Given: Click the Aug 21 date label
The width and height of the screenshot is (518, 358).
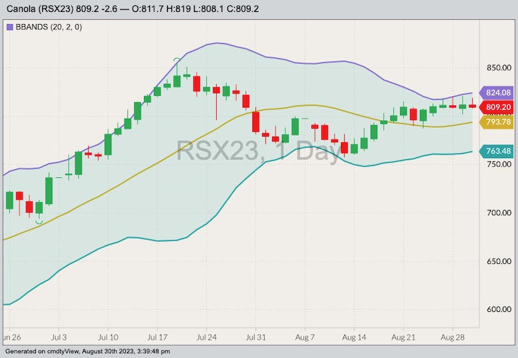Looking at the screenshot, I should (403, 337).
